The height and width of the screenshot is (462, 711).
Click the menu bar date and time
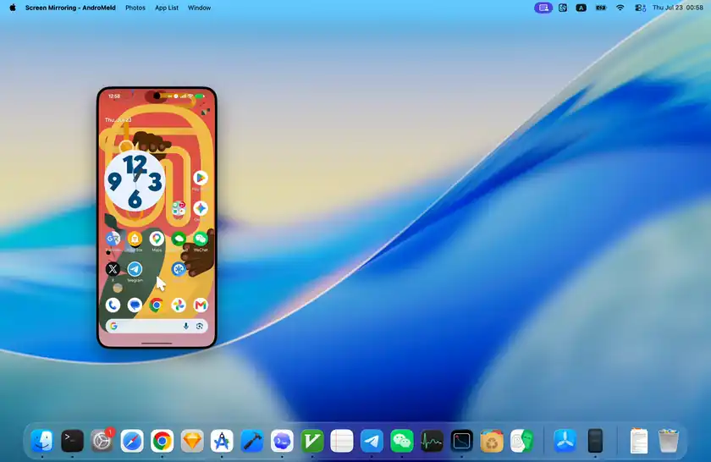coord(677,8)
